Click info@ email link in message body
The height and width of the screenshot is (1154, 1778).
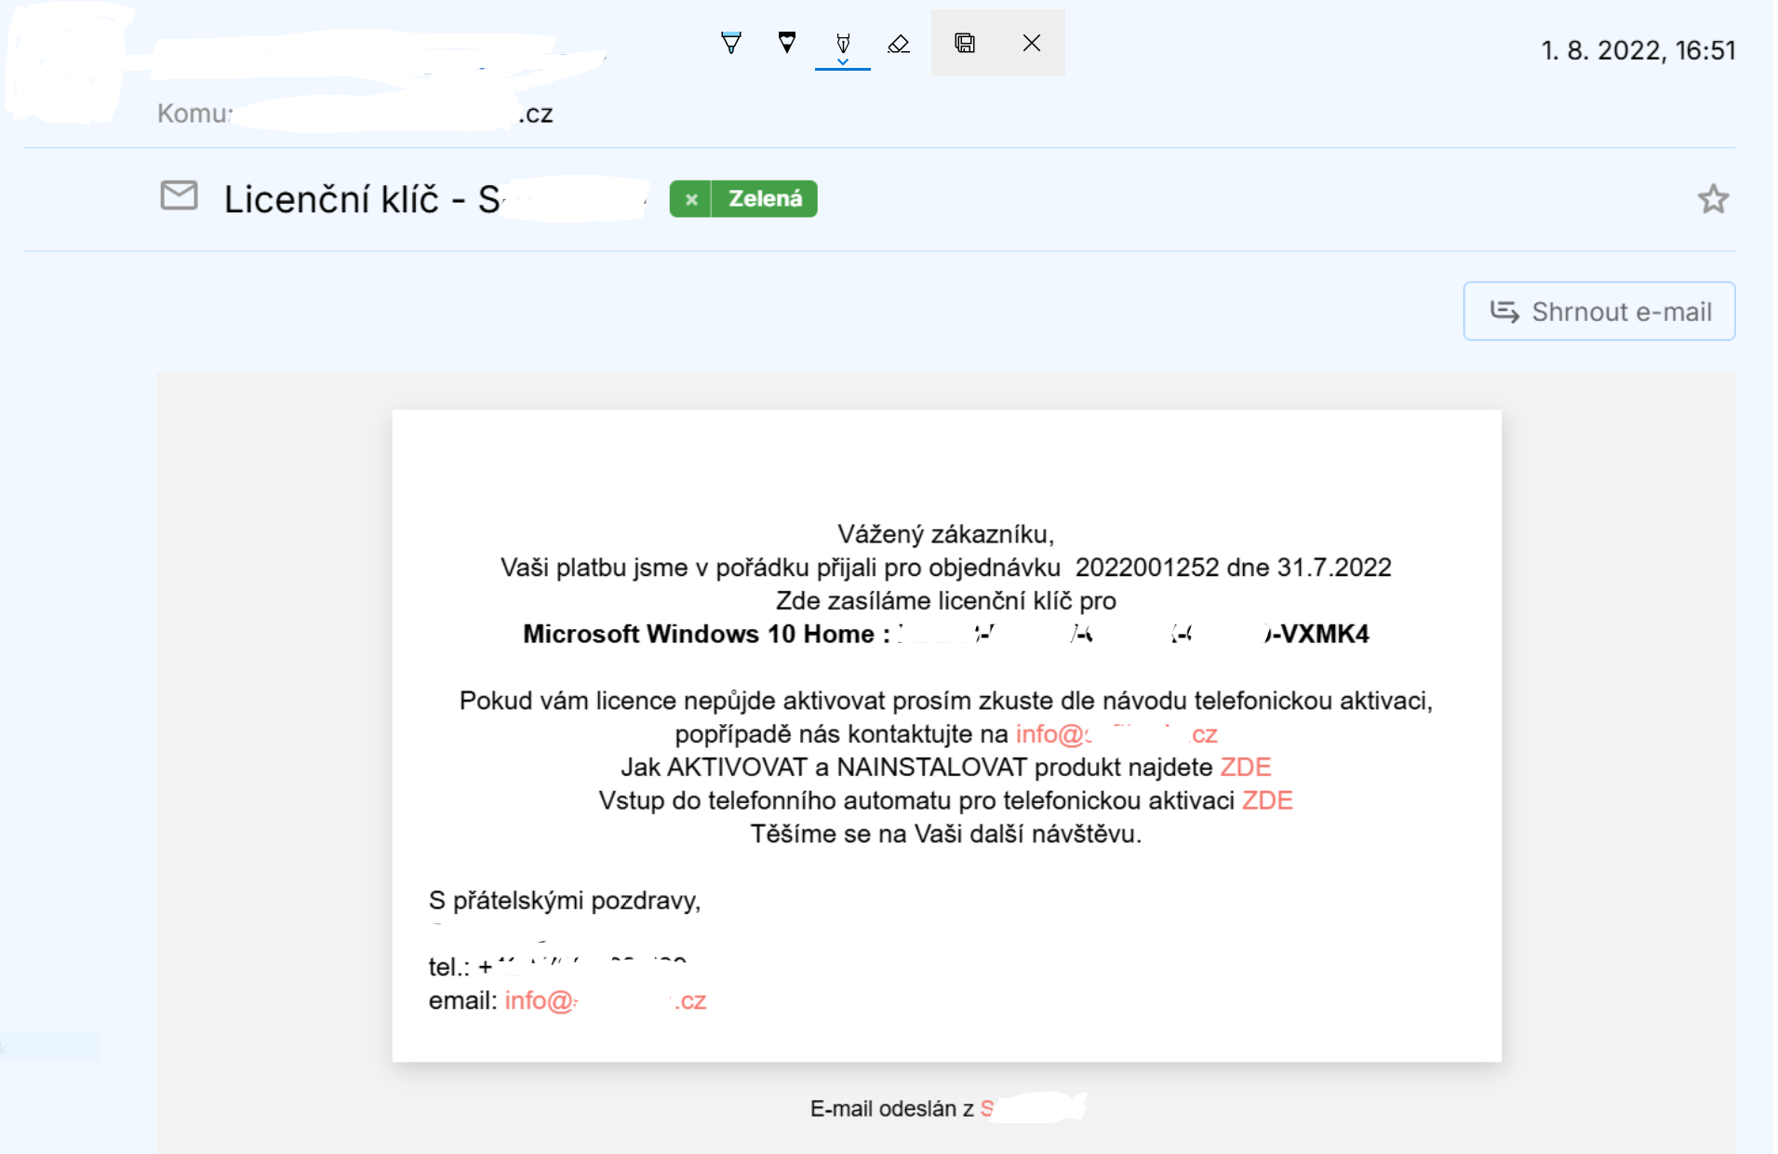point(1116,734)
